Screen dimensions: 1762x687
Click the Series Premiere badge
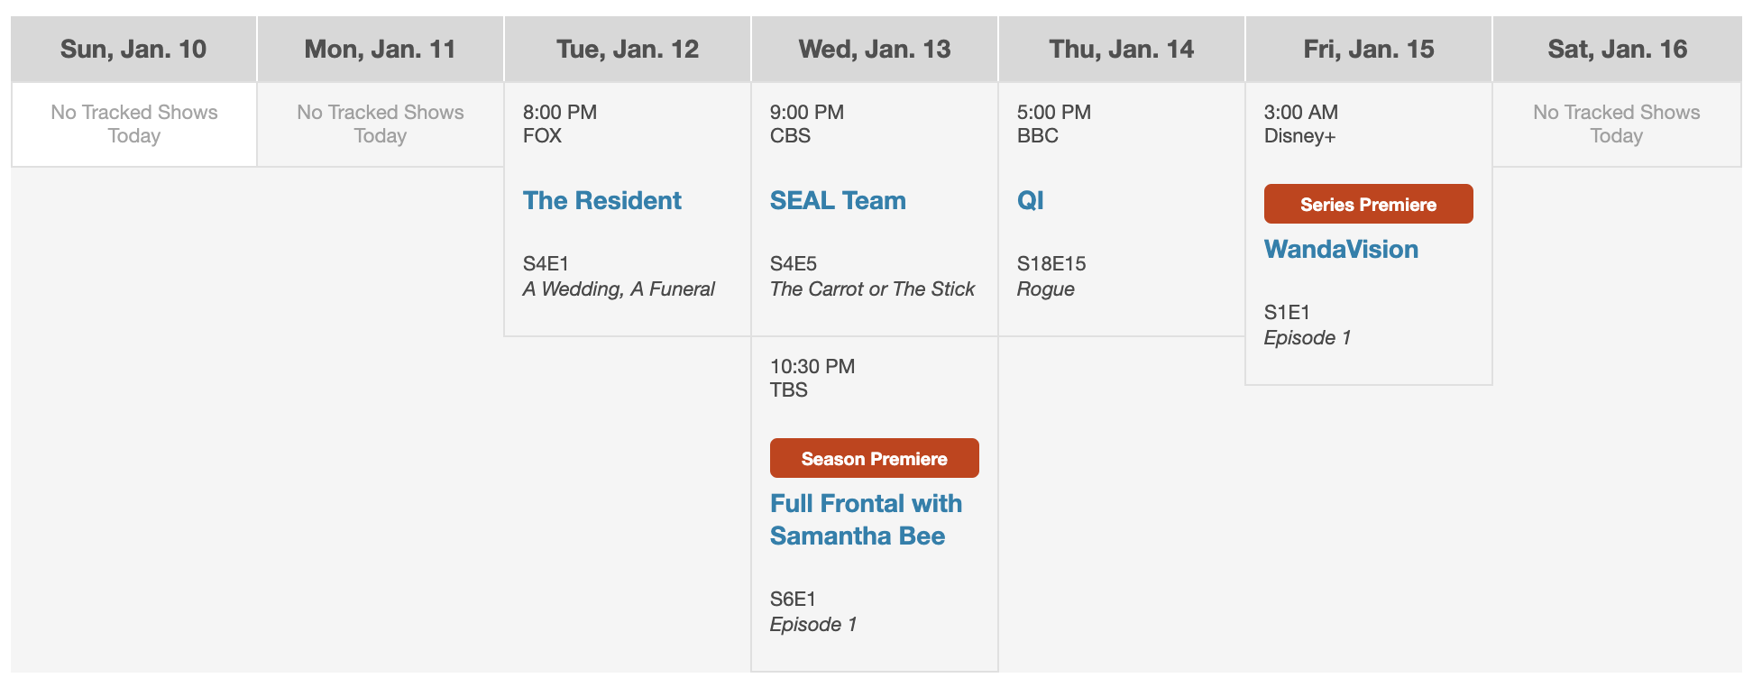pos(1368,205)
